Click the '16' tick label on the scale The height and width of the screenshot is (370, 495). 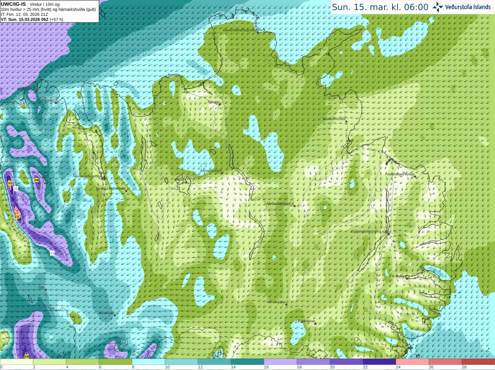pyautogui.click(x=266, y=367)
